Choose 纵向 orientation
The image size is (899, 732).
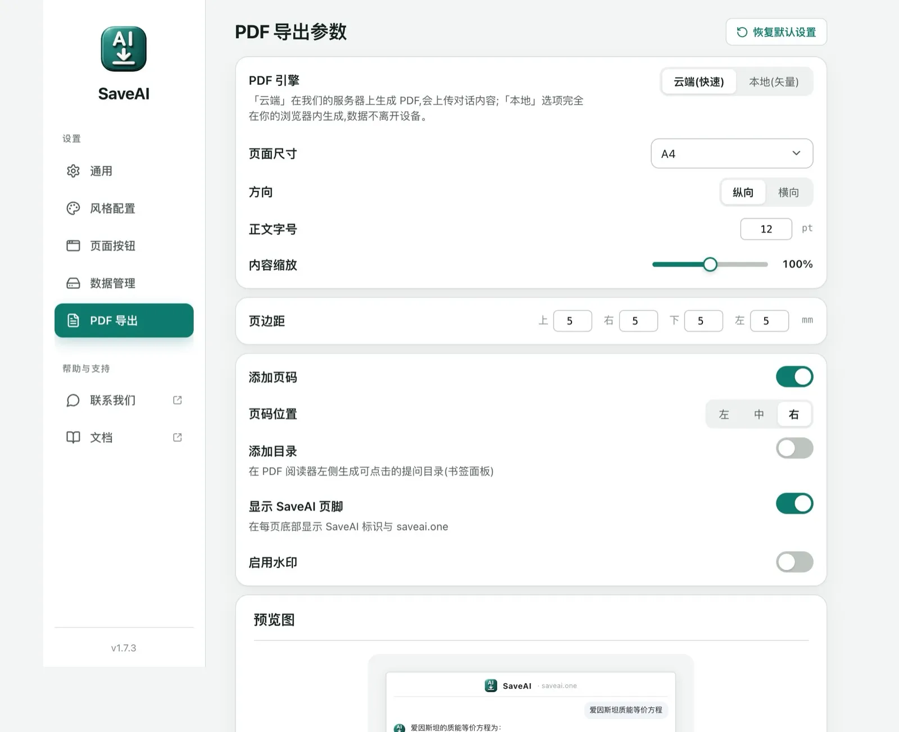click(743, 193)
